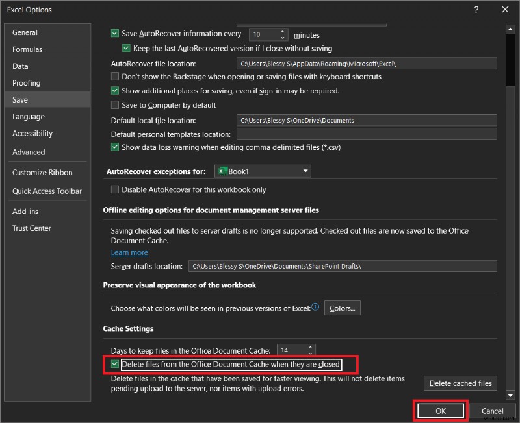Click Default personal templates location field
520x423 pixels.
(367, 134)
